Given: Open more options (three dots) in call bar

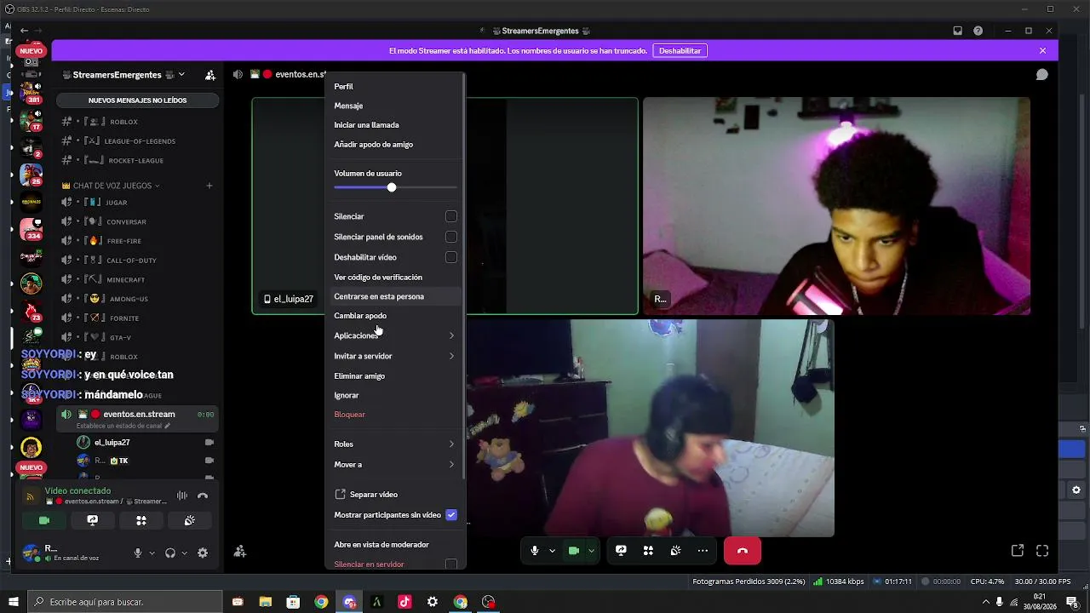Looking at the screenshot, I should tap(703, 551).
